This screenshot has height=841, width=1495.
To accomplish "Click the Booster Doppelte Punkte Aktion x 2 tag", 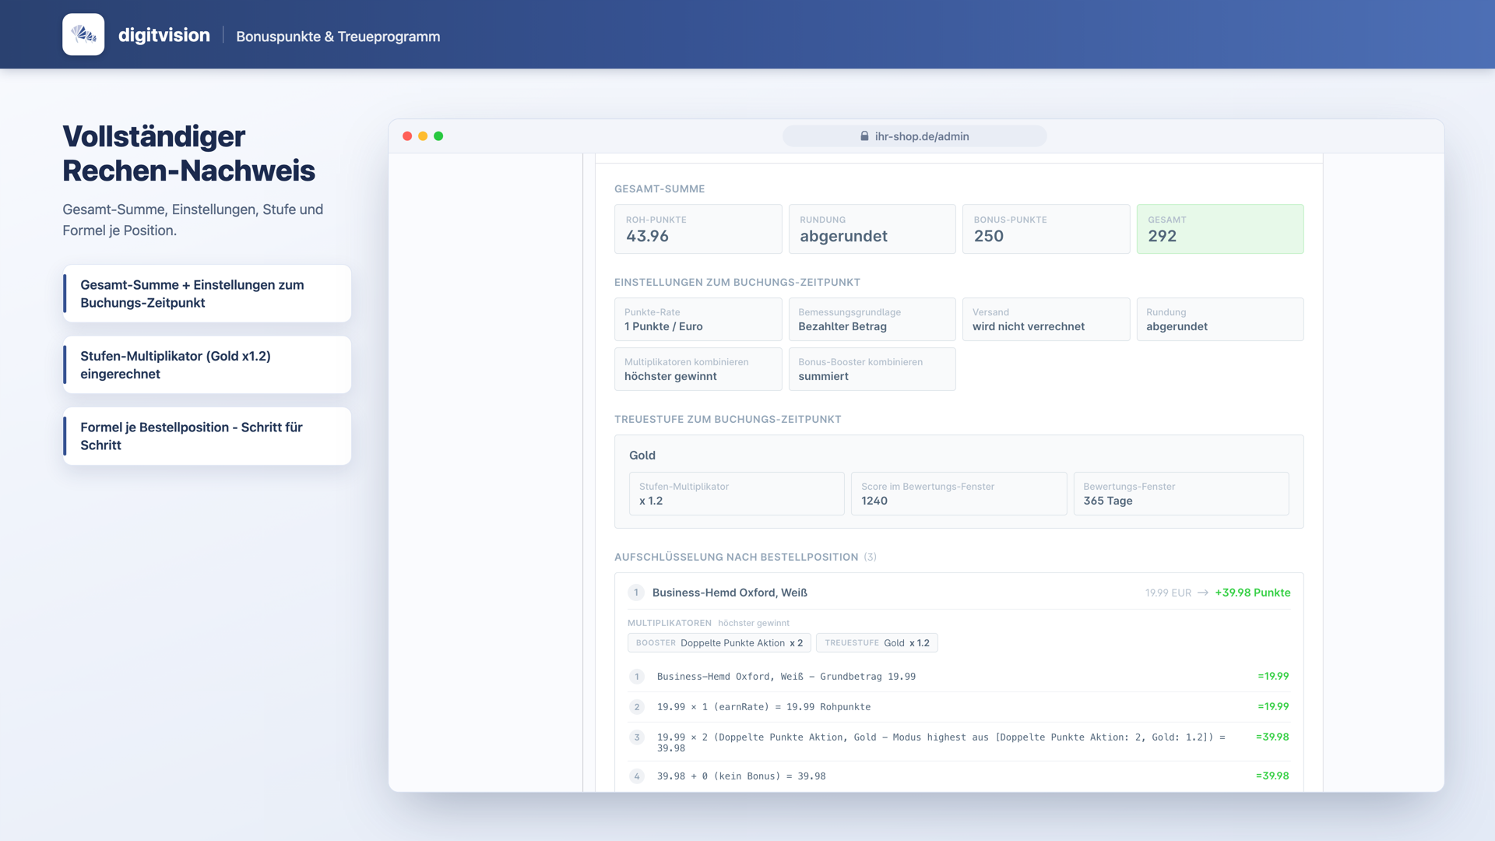I will [x=719, y=643].
